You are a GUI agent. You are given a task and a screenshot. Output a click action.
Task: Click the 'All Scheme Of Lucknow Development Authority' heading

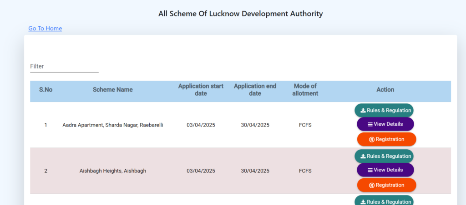240,14
